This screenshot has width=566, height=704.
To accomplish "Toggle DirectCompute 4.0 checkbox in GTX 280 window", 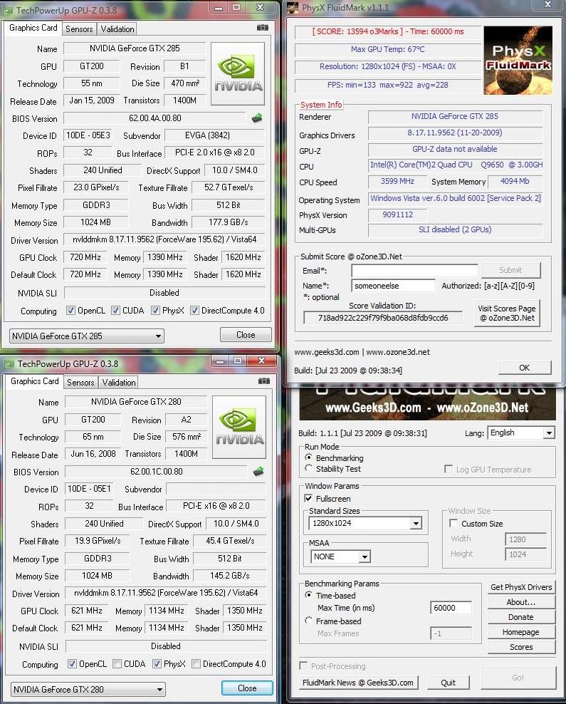I will pos(196,663).
